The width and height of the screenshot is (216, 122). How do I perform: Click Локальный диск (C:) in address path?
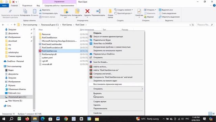(x=50, y=25)
